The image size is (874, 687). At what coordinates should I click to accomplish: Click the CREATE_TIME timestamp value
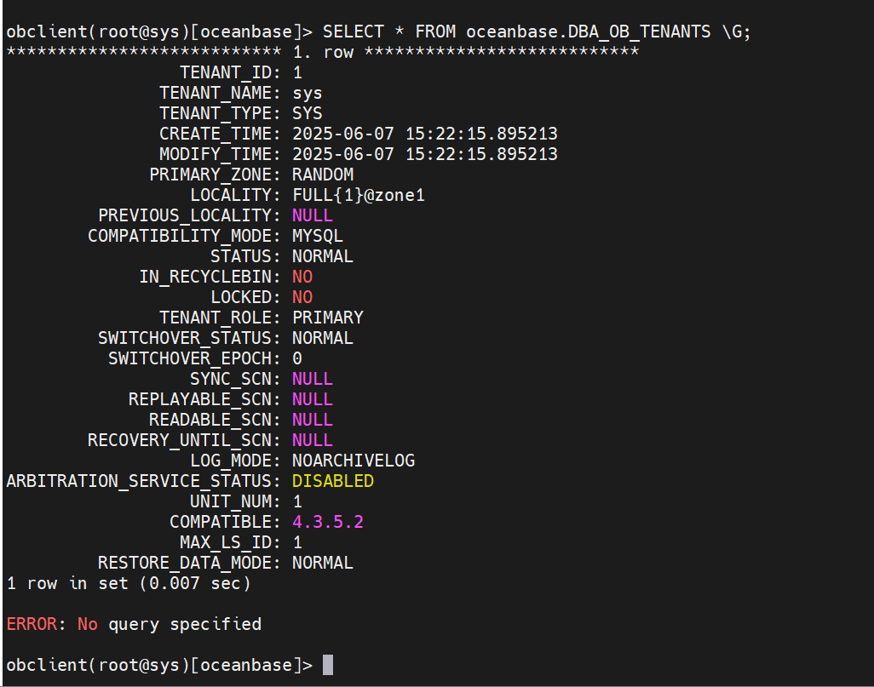click(x=425, y=134)
